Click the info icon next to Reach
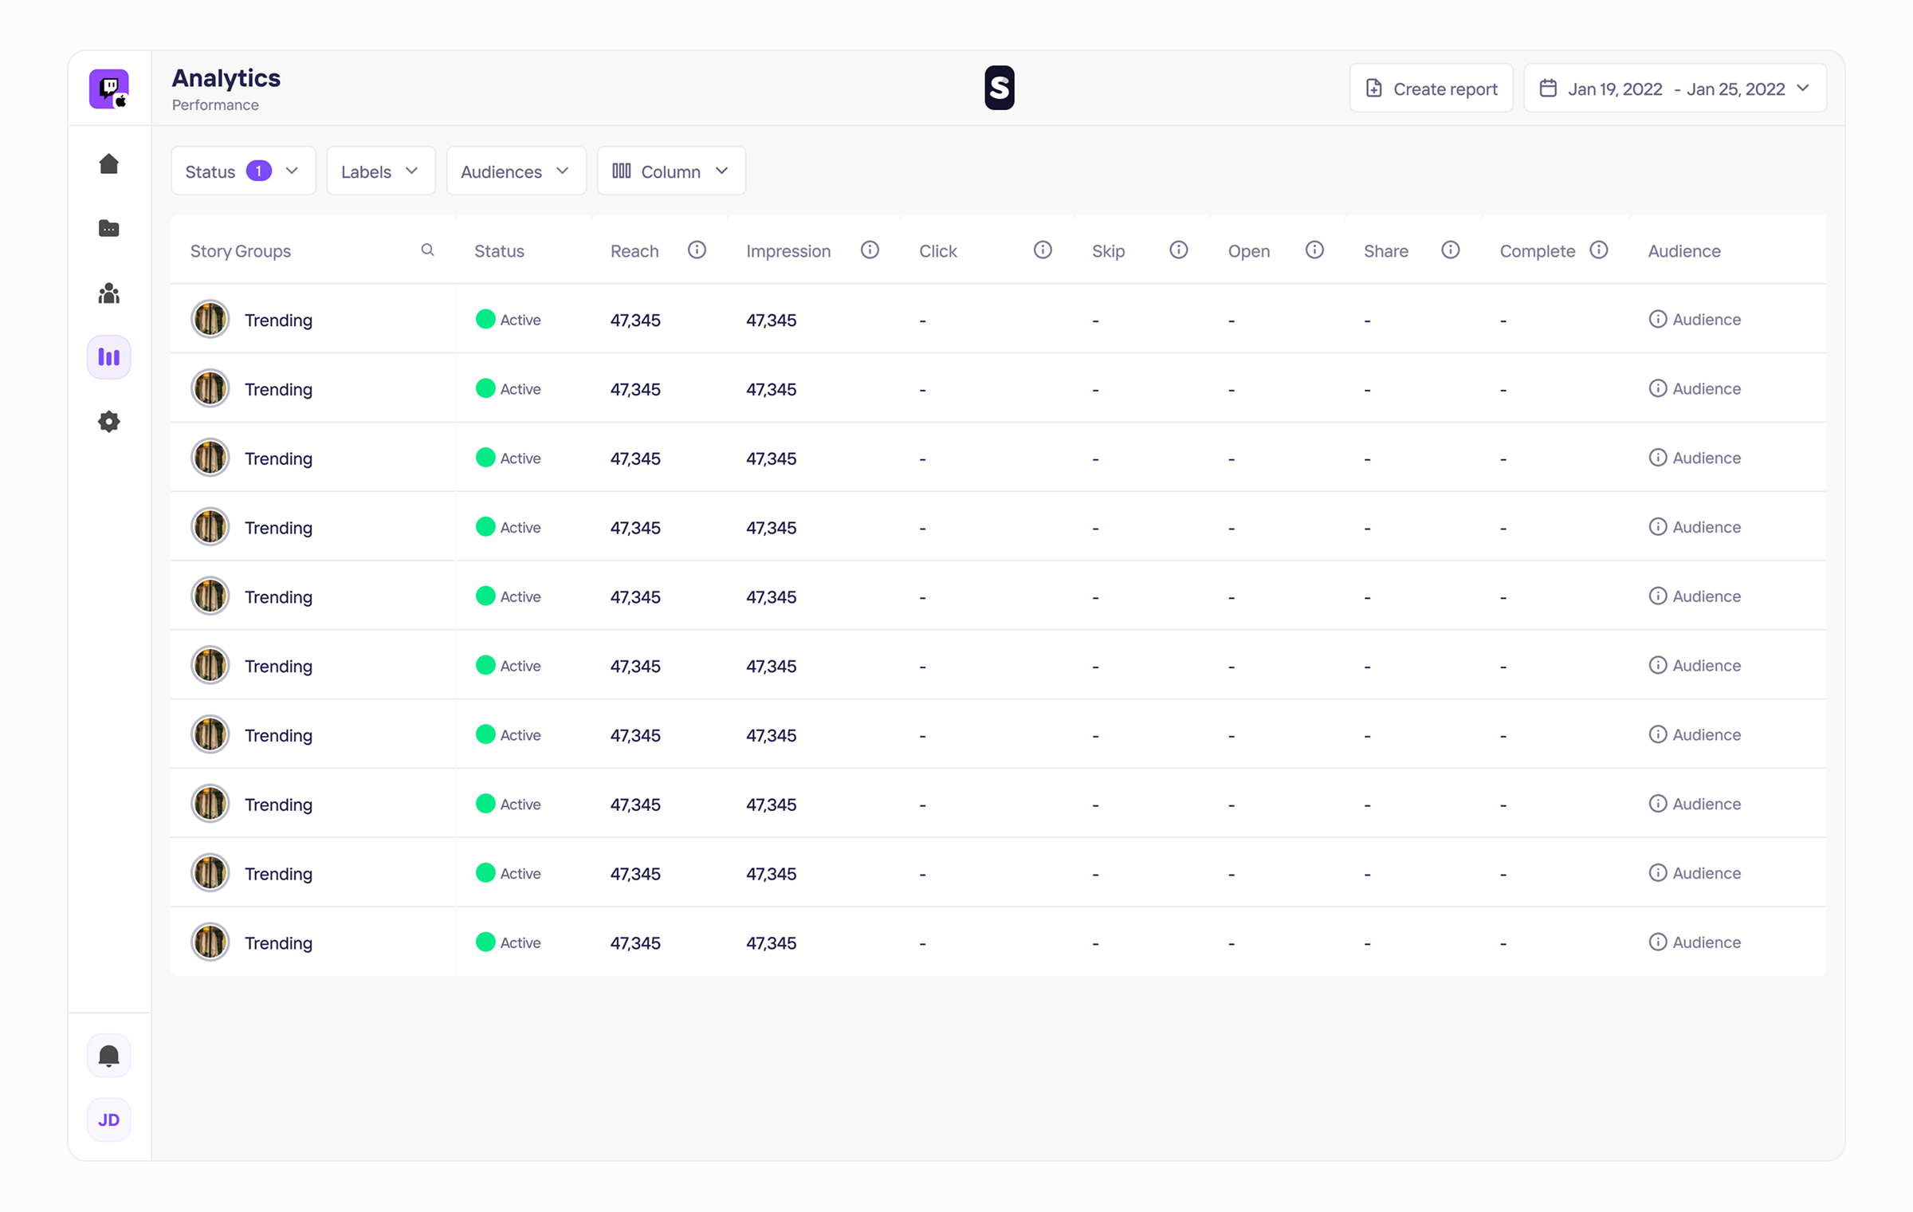The image size is (1913, 1212). (x=697, y=250)
